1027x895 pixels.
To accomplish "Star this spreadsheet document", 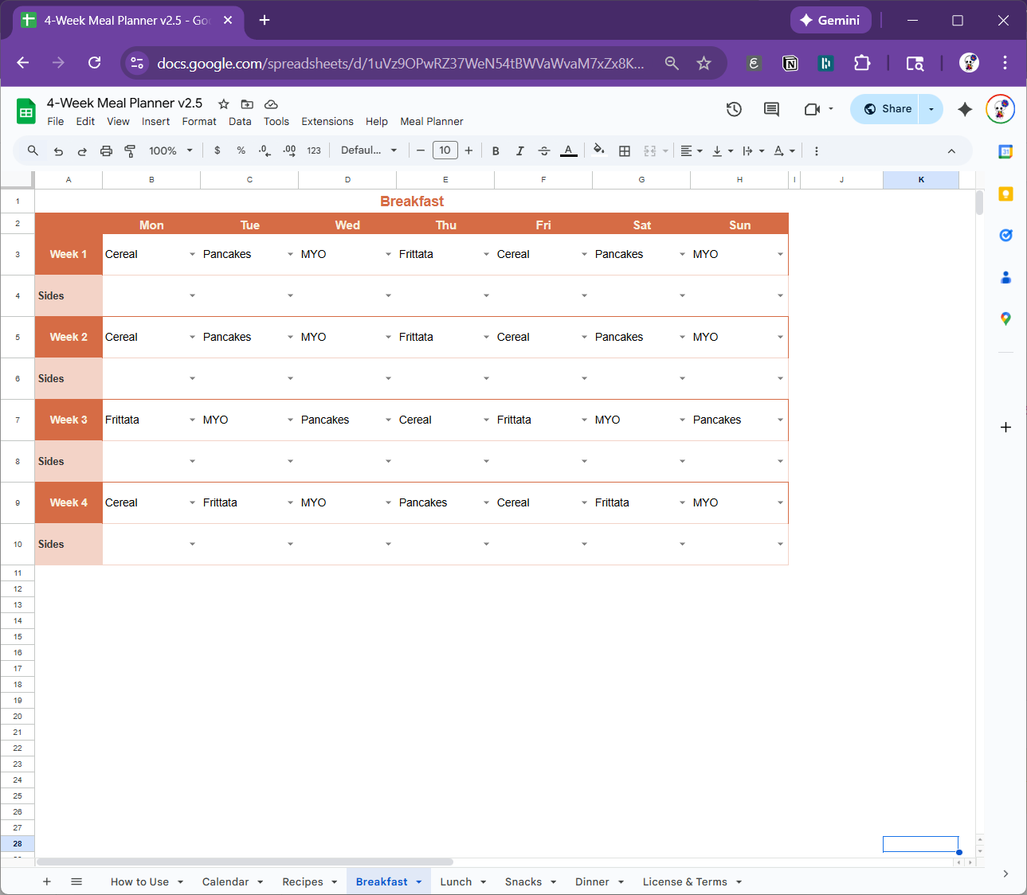I will click(x=224, y=104).
